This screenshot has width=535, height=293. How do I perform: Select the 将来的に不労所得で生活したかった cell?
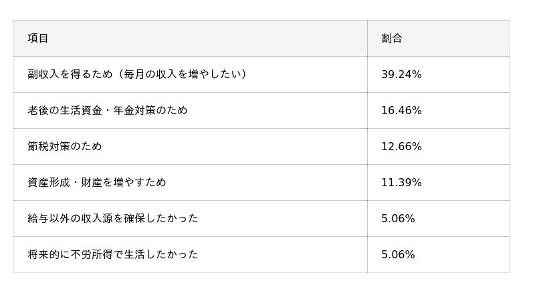pos(113,255)
